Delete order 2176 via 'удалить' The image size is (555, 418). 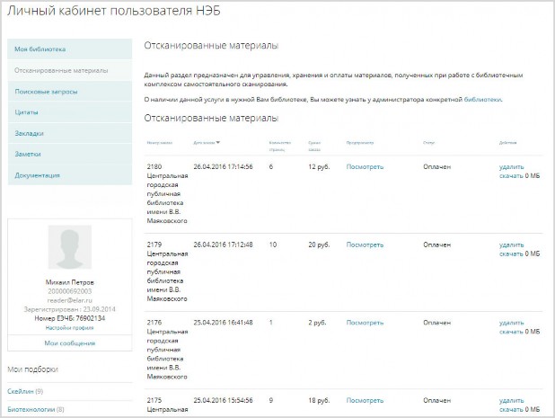[x=512, y=323]
